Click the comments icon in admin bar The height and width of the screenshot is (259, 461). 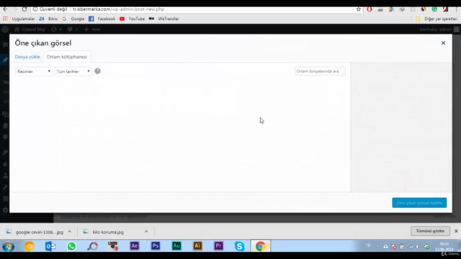point(73,29)
